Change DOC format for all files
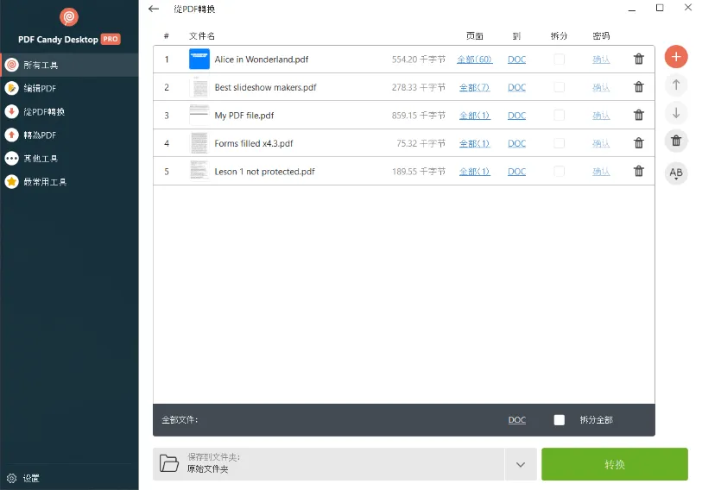 tap(516, 420)
